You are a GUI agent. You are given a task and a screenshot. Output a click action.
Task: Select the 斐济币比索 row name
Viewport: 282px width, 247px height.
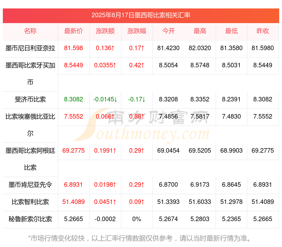30,99
